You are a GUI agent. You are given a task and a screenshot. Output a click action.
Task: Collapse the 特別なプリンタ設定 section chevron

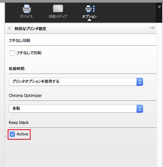pos(9,28)
